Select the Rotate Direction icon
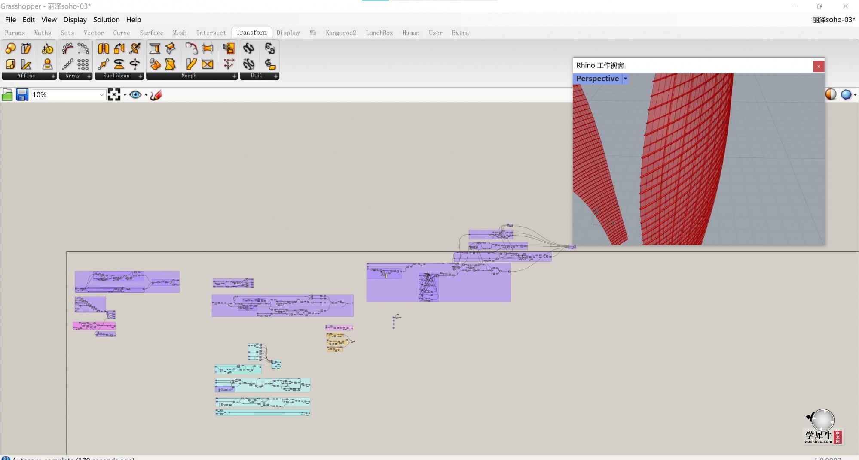 point(135,48)
